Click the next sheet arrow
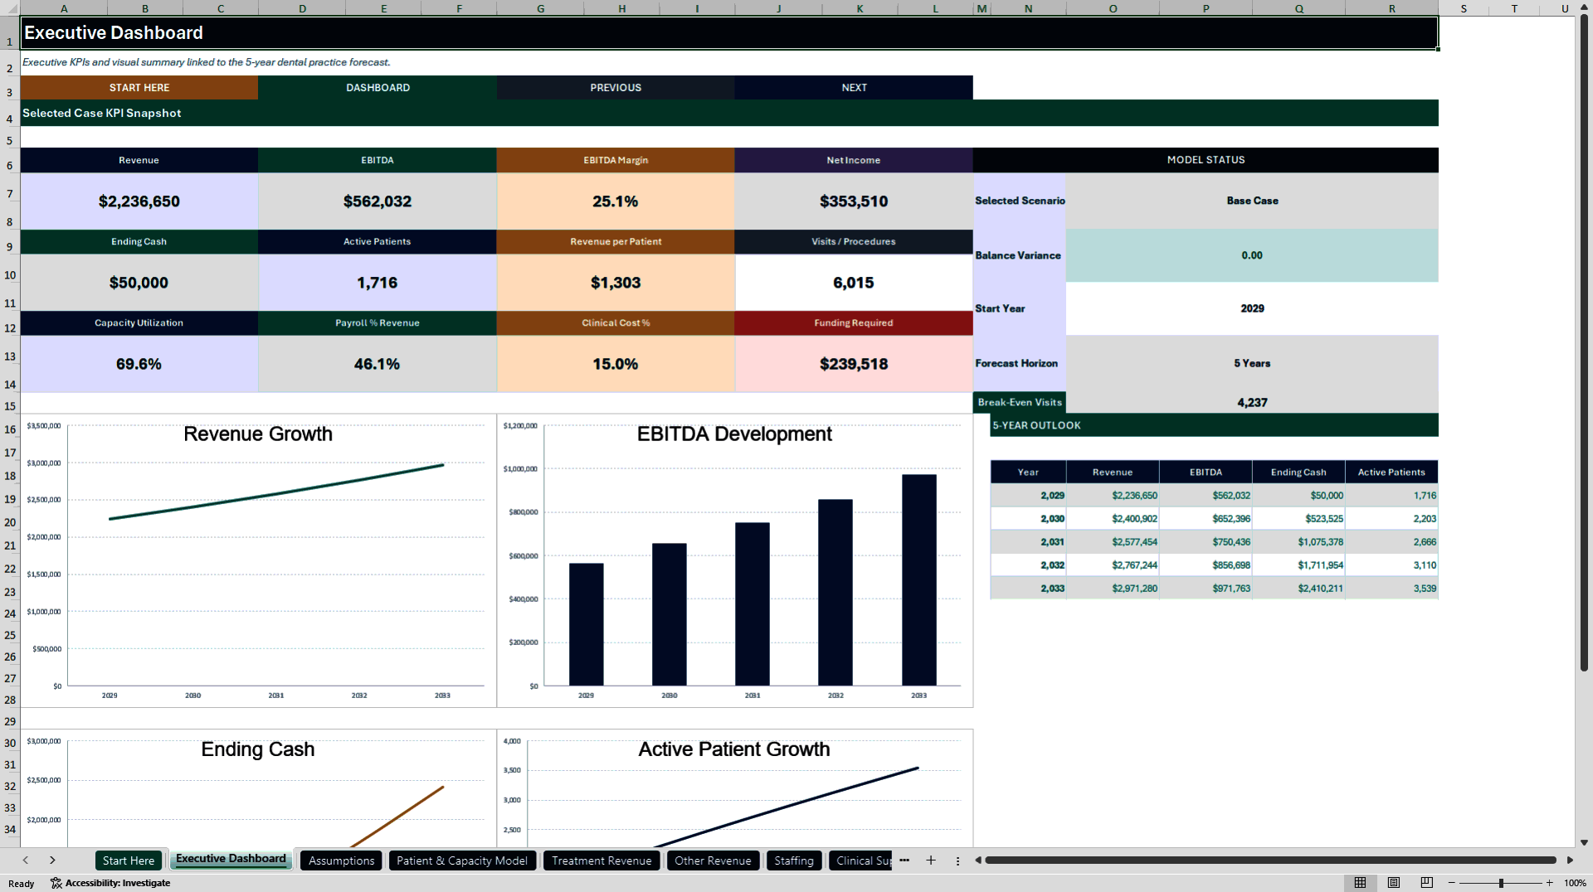This screenshot has height=892, width=1593. 52,860
